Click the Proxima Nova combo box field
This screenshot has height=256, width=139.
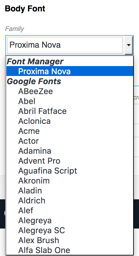[69, 45]
